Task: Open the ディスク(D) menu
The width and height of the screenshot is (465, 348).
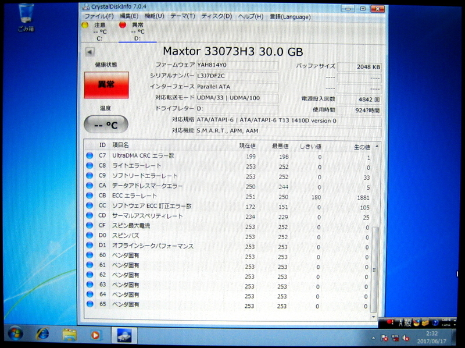Action: pos(216,16)
